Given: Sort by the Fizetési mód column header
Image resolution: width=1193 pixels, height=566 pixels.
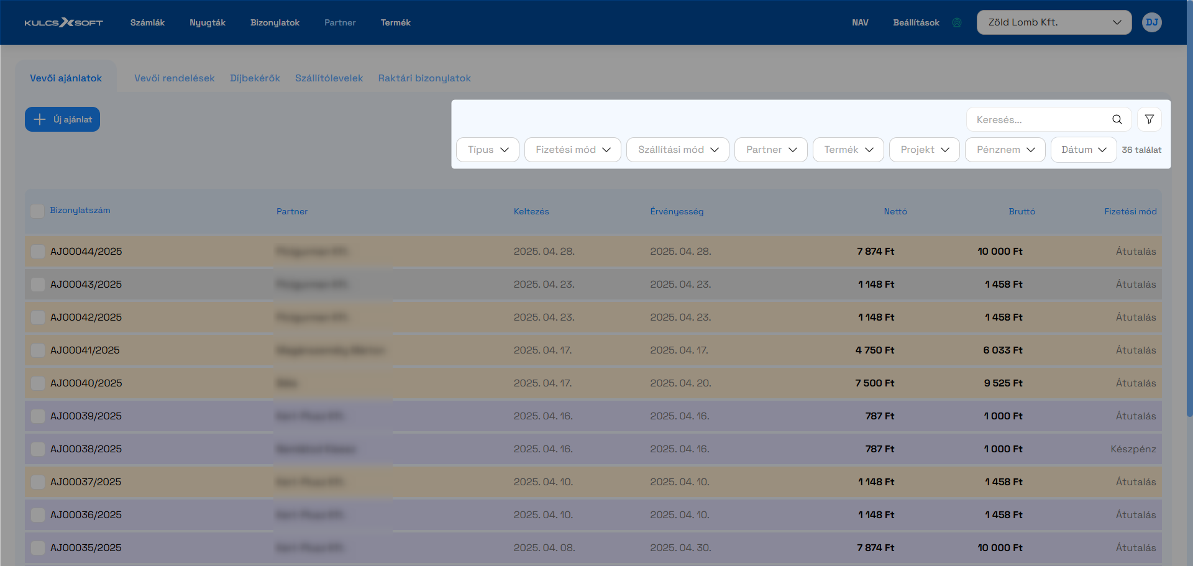Looking at the screenshot, I should [x=1130, y=211].
